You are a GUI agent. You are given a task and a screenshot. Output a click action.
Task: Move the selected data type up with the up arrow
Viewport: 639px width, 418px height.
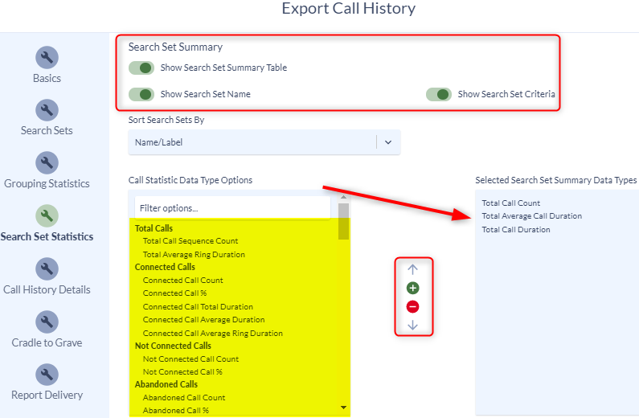[x=413, y=269]
